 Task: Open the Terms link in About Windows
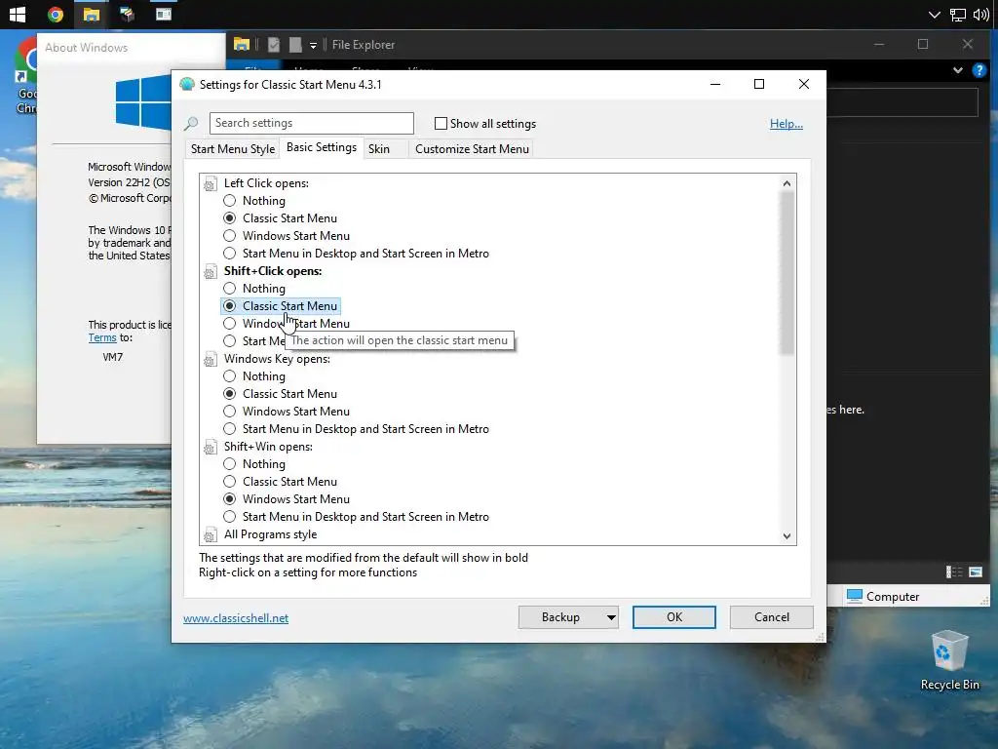click(x=101, y=338)
